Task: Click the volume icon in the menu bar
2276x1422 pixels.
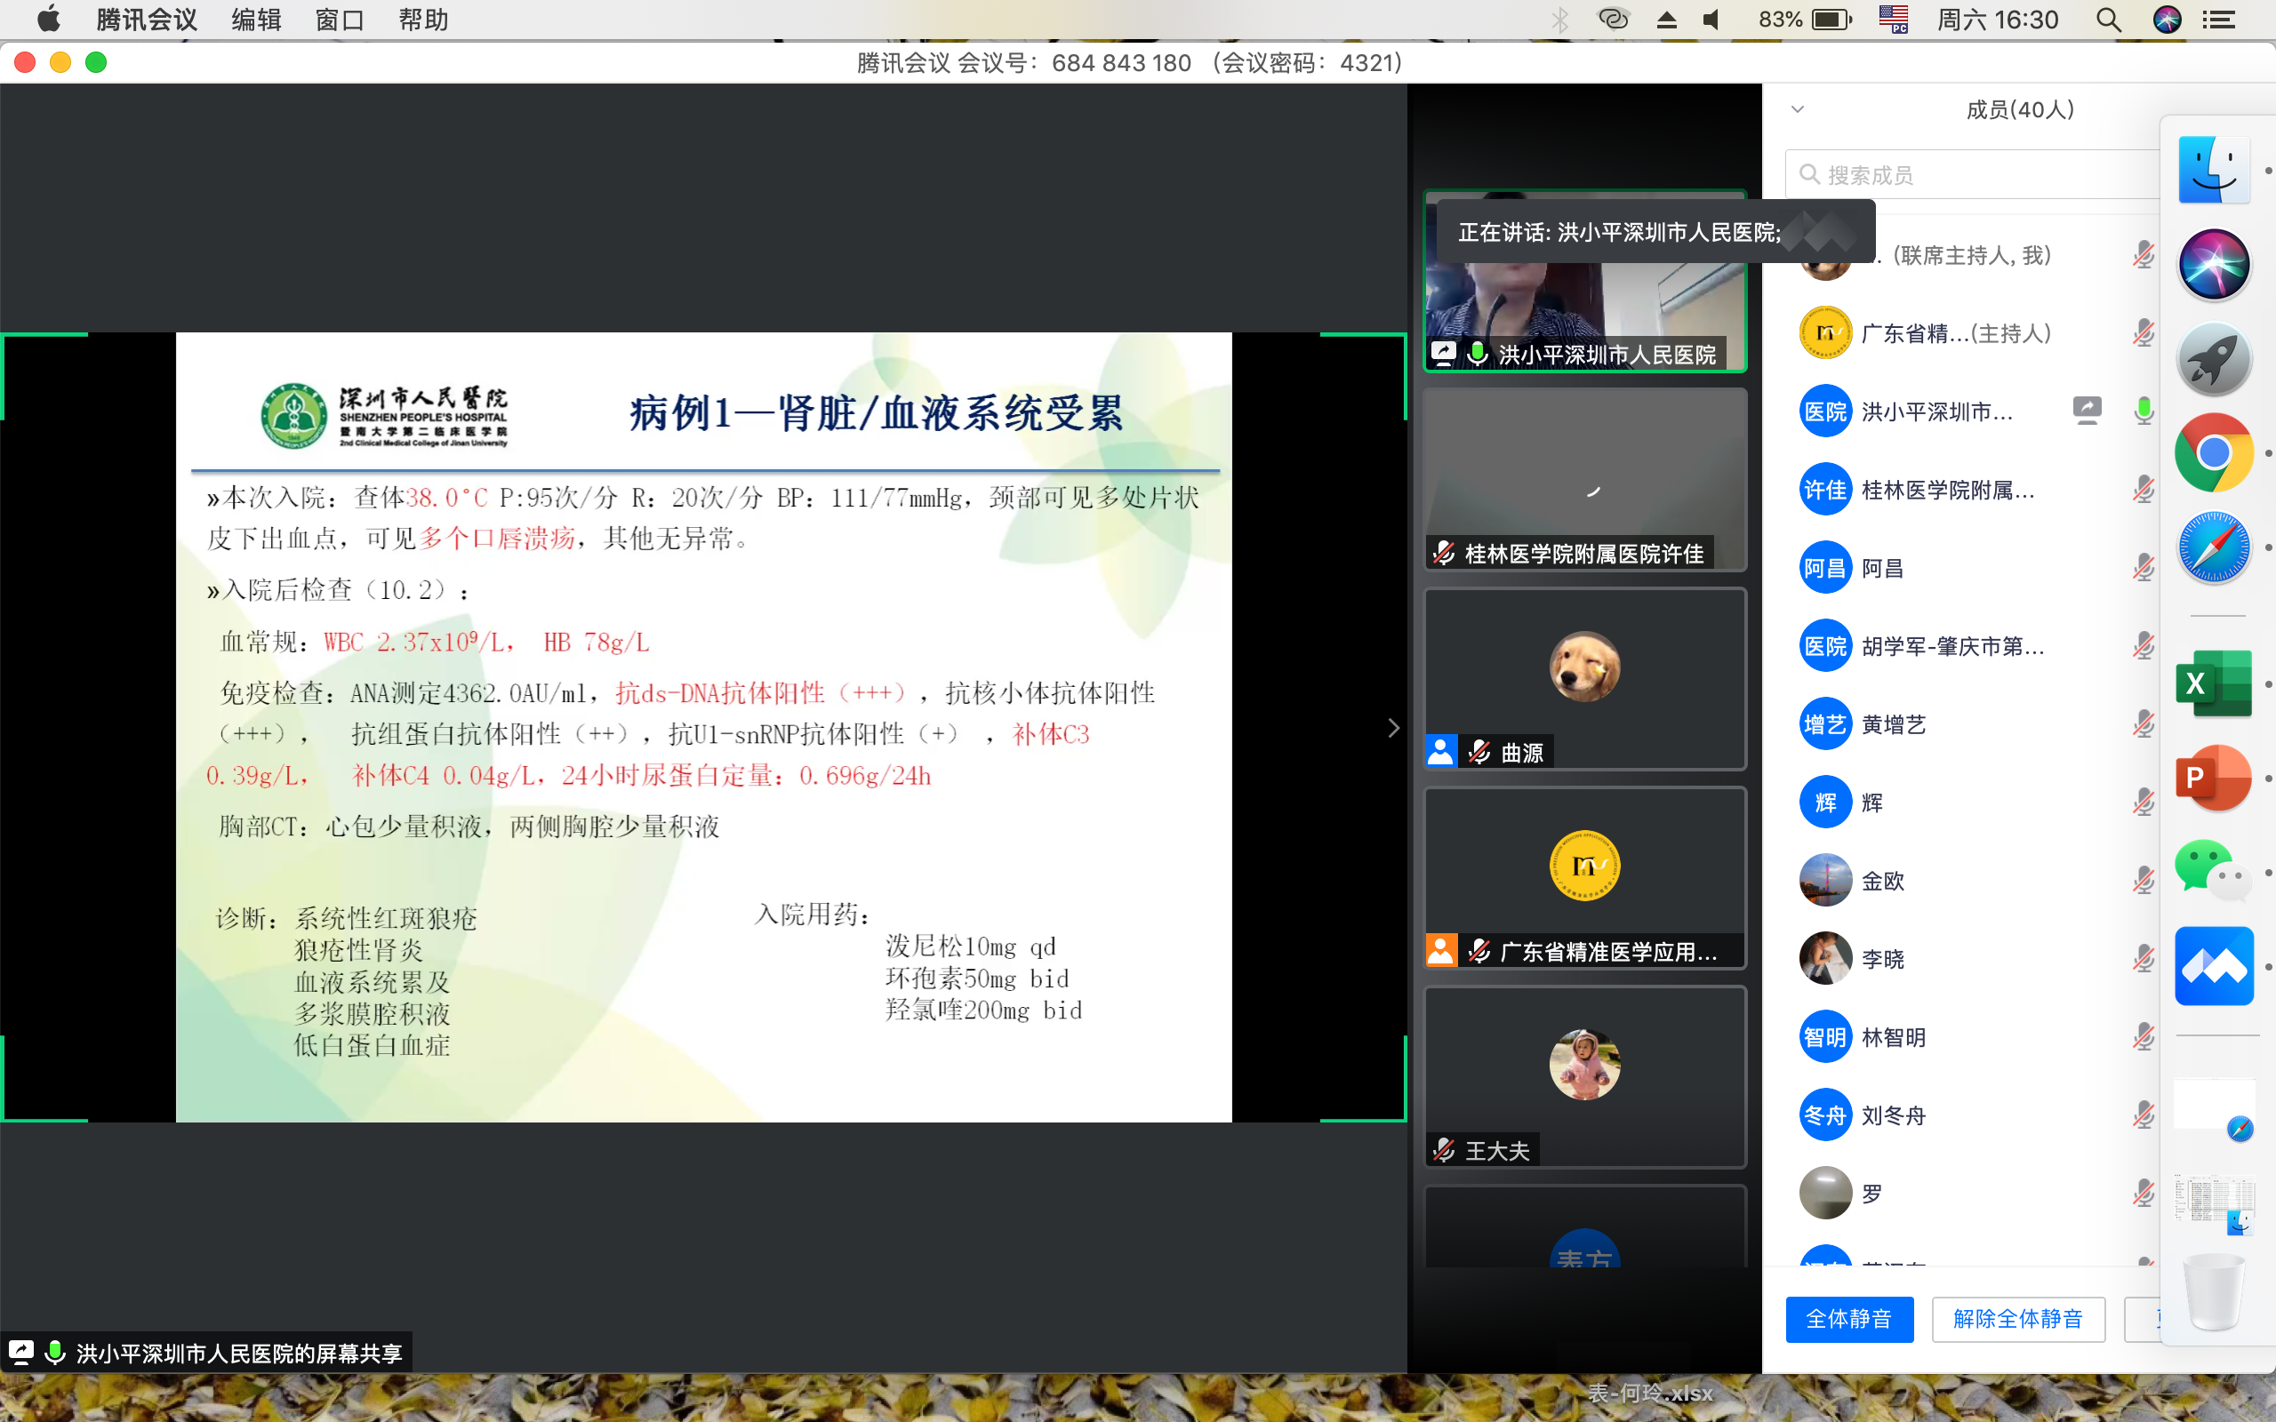Action: [1711, 19]
